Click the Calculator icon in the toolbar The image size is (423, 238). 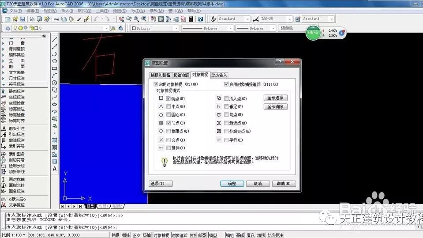click(x=191, y=19)
